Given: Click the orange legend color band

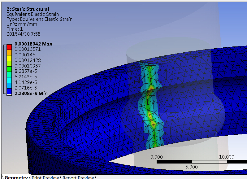Looking at the screenshot, I should pos(9,52).
